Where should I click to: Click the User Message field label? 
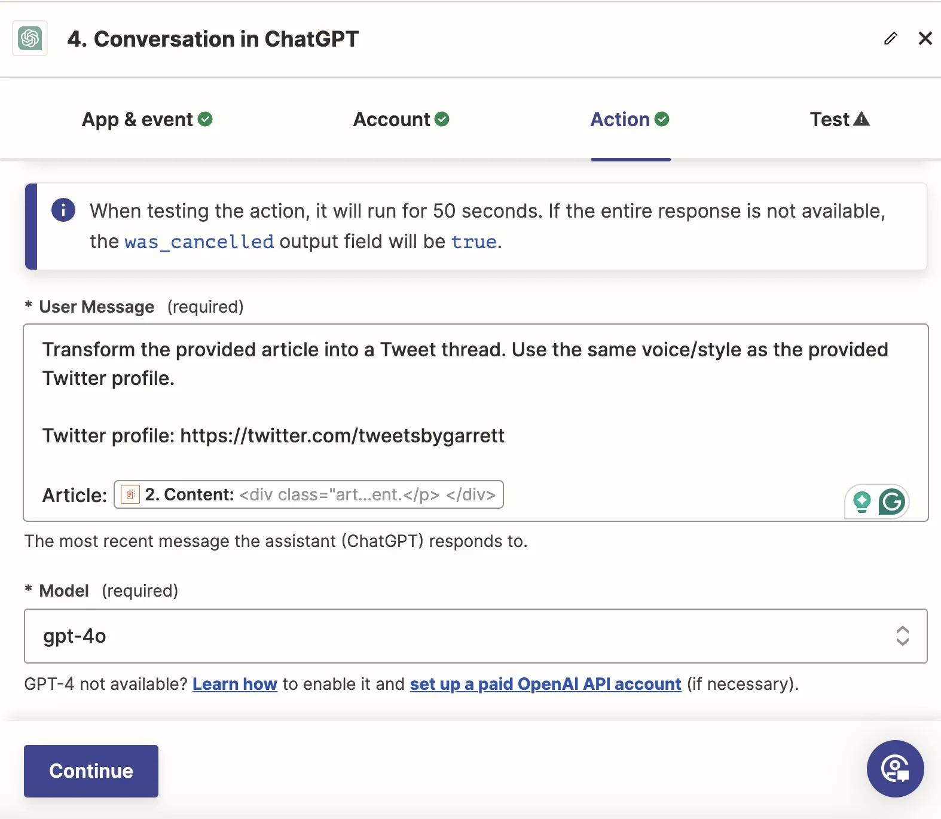click(96, 307)
